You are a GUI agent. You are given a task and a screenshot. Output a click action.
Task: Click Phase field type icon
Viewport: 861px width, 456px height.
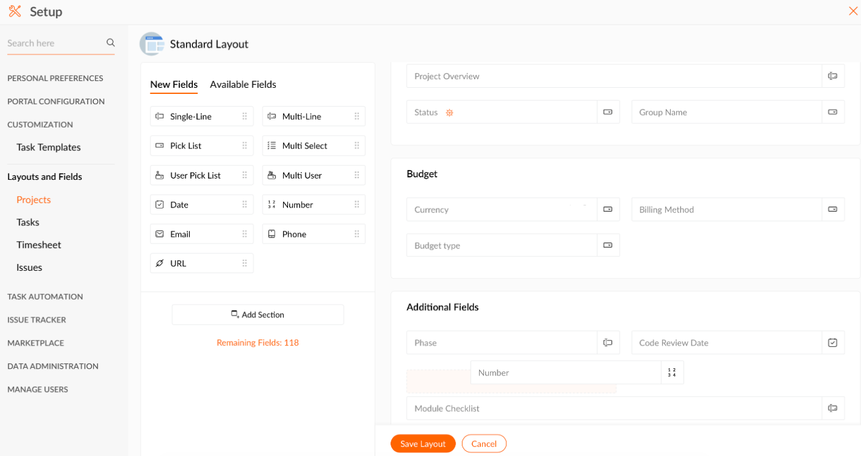point(608,342)
